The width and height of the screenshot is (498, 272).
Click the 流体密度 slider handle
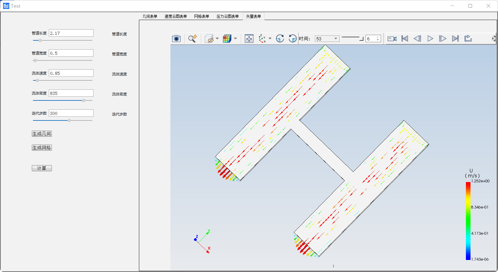pyautogui.click(x=84, y=100)
